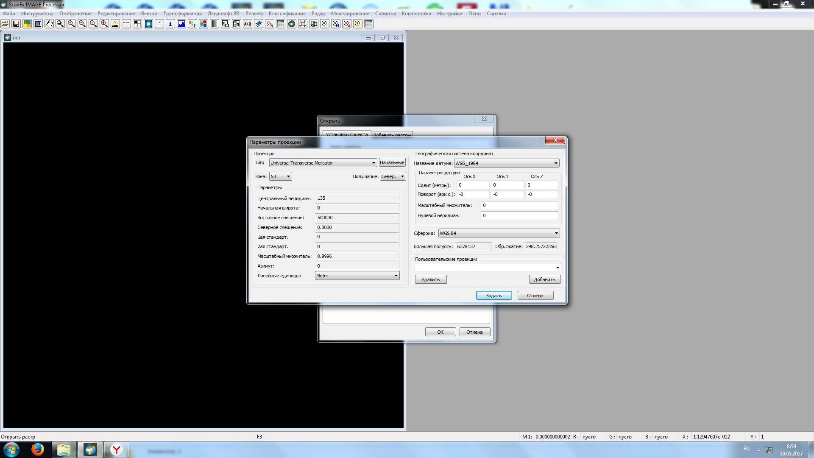Expand the hemisphere dropdown

pos(402,176)
